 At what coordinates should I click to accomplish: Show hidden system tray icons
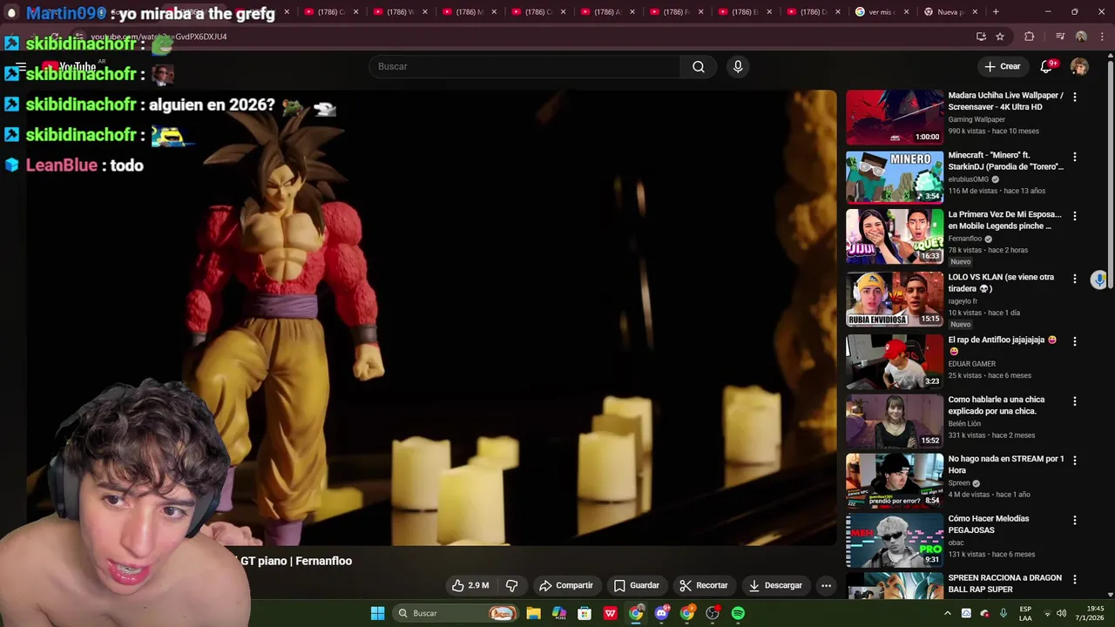tap(948, 613)
